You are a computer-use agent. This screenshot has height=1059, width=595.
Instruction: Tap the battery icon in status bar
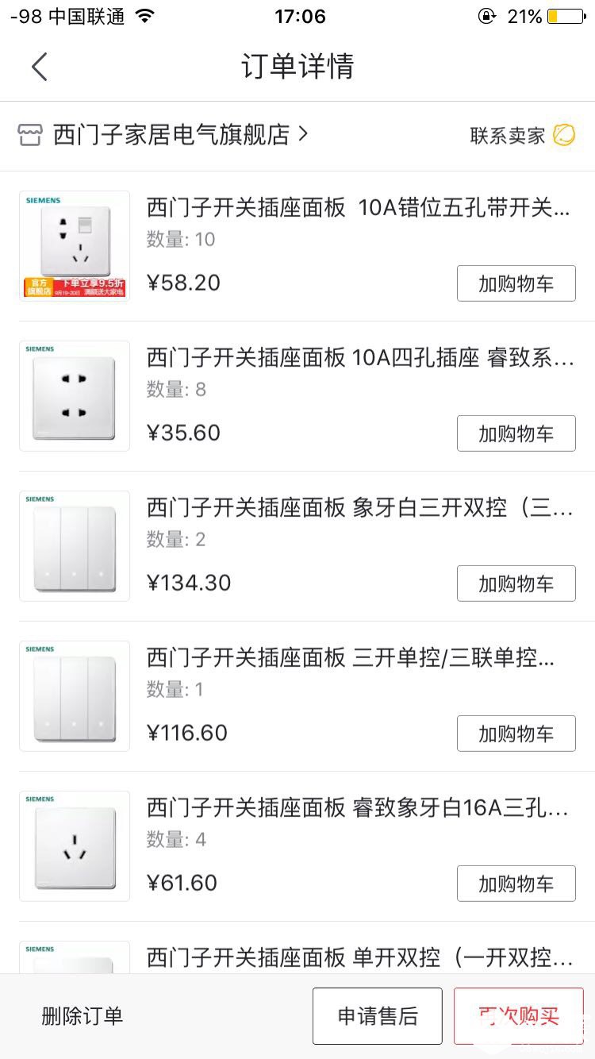[566, 16]
